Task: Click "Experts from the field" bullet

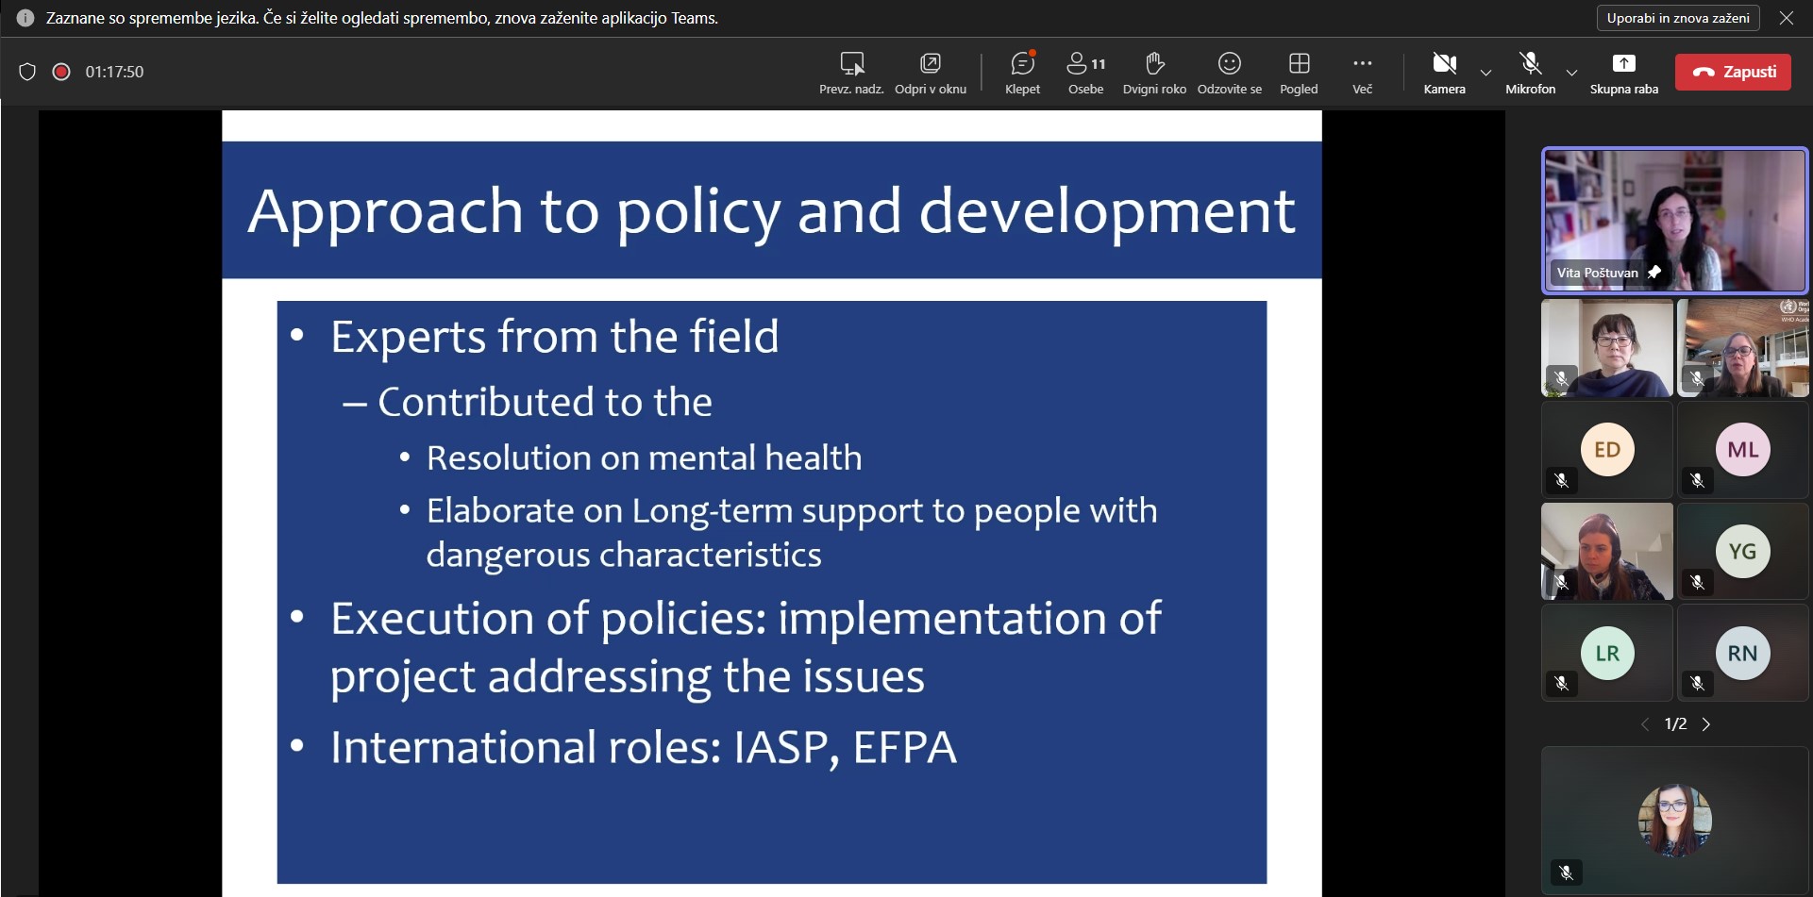Action: point(555,337)
